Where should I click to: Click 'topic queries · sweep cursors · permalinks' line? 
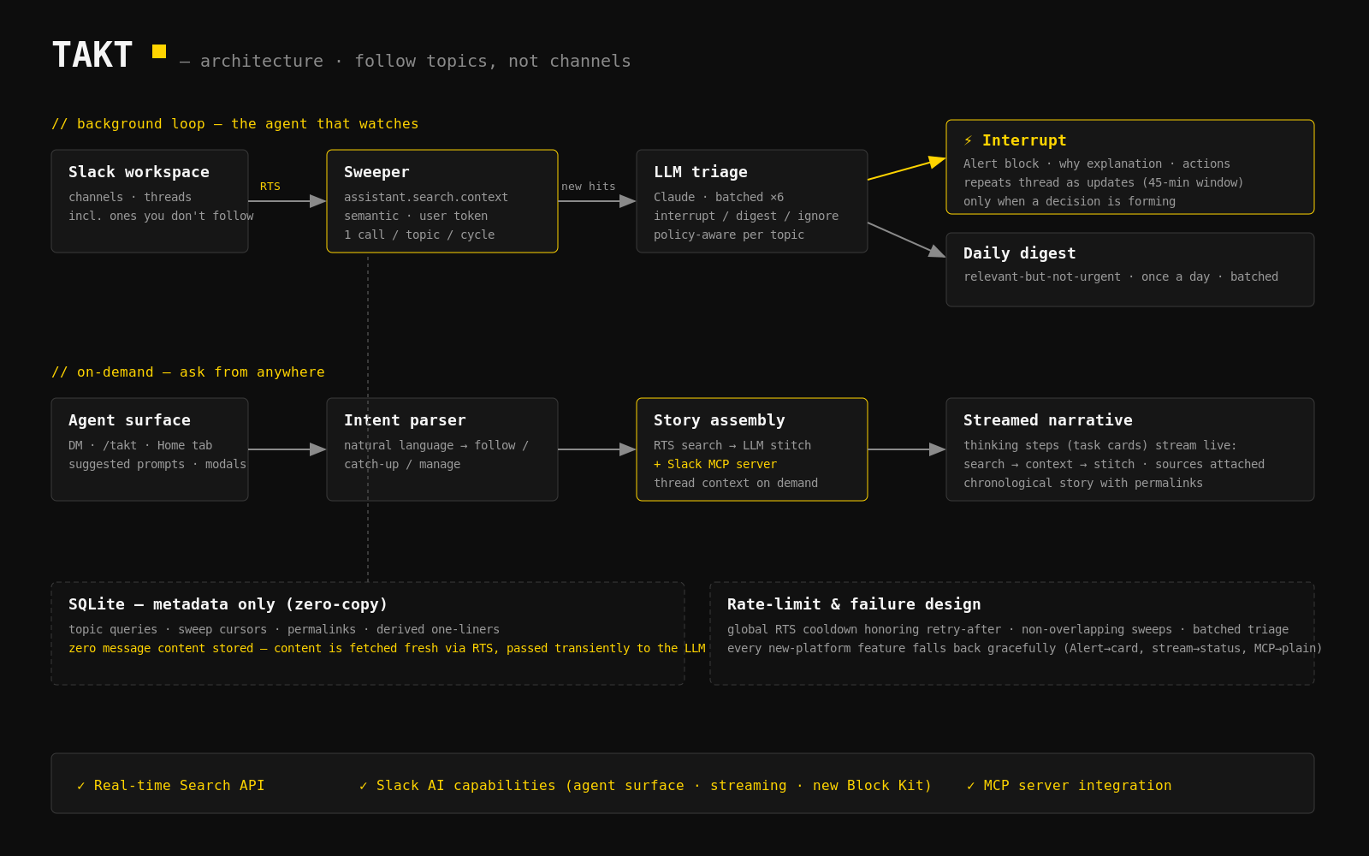[x=284, y=629]
